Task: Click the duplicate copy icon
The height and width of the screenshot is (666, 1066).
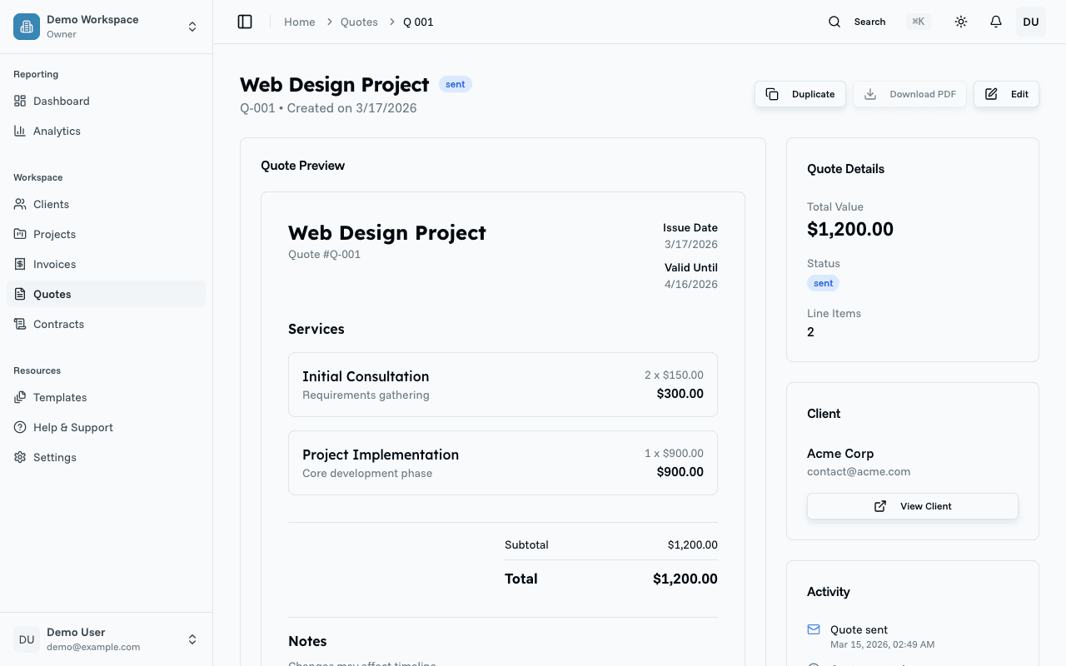Action: pyautogui.click(x=772, y=94)
